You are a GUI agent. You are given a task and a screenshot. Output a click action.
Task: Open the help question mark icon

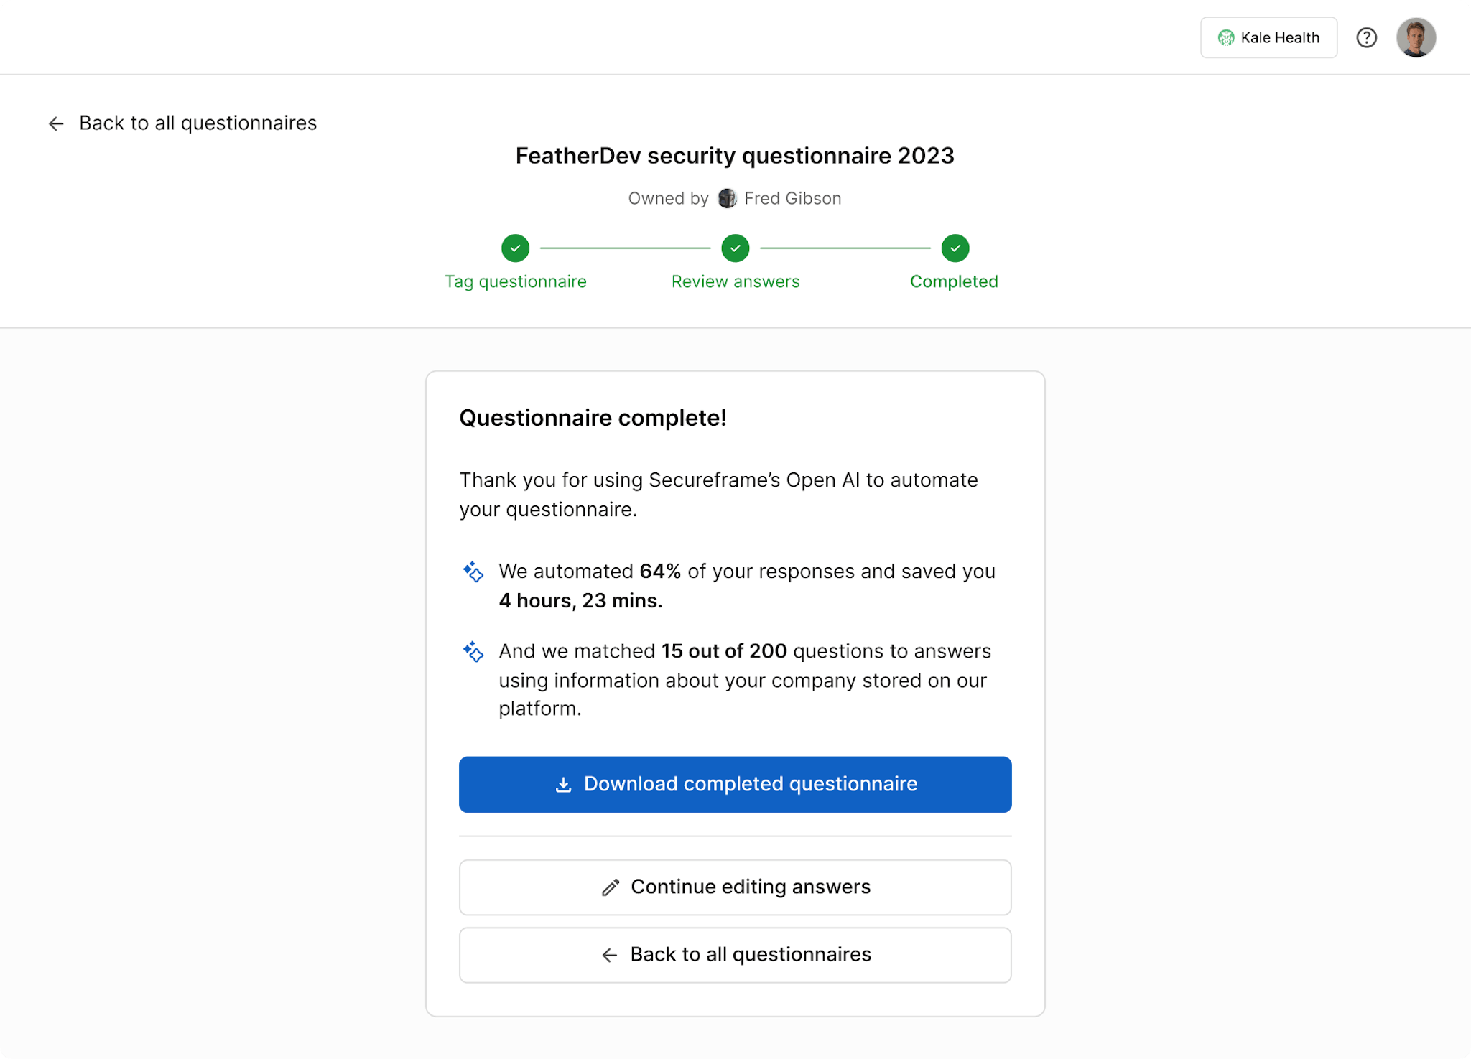1367,37
